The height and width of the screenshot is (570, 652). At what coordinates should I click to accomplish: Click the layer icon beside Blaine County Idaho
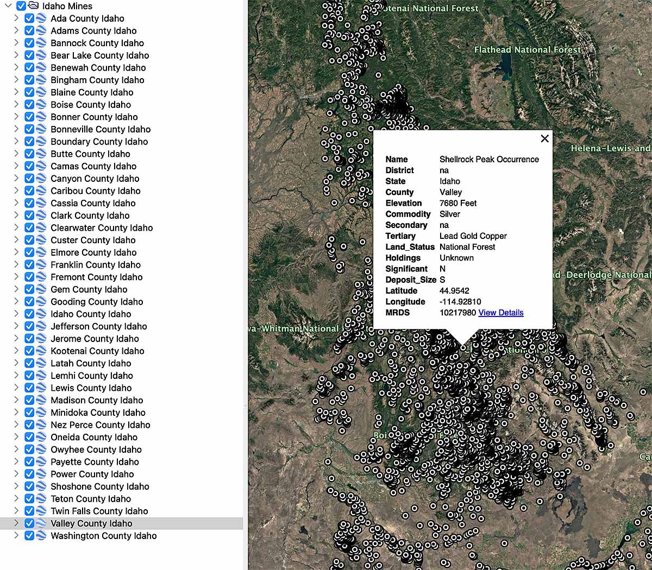tap(41, 92)
